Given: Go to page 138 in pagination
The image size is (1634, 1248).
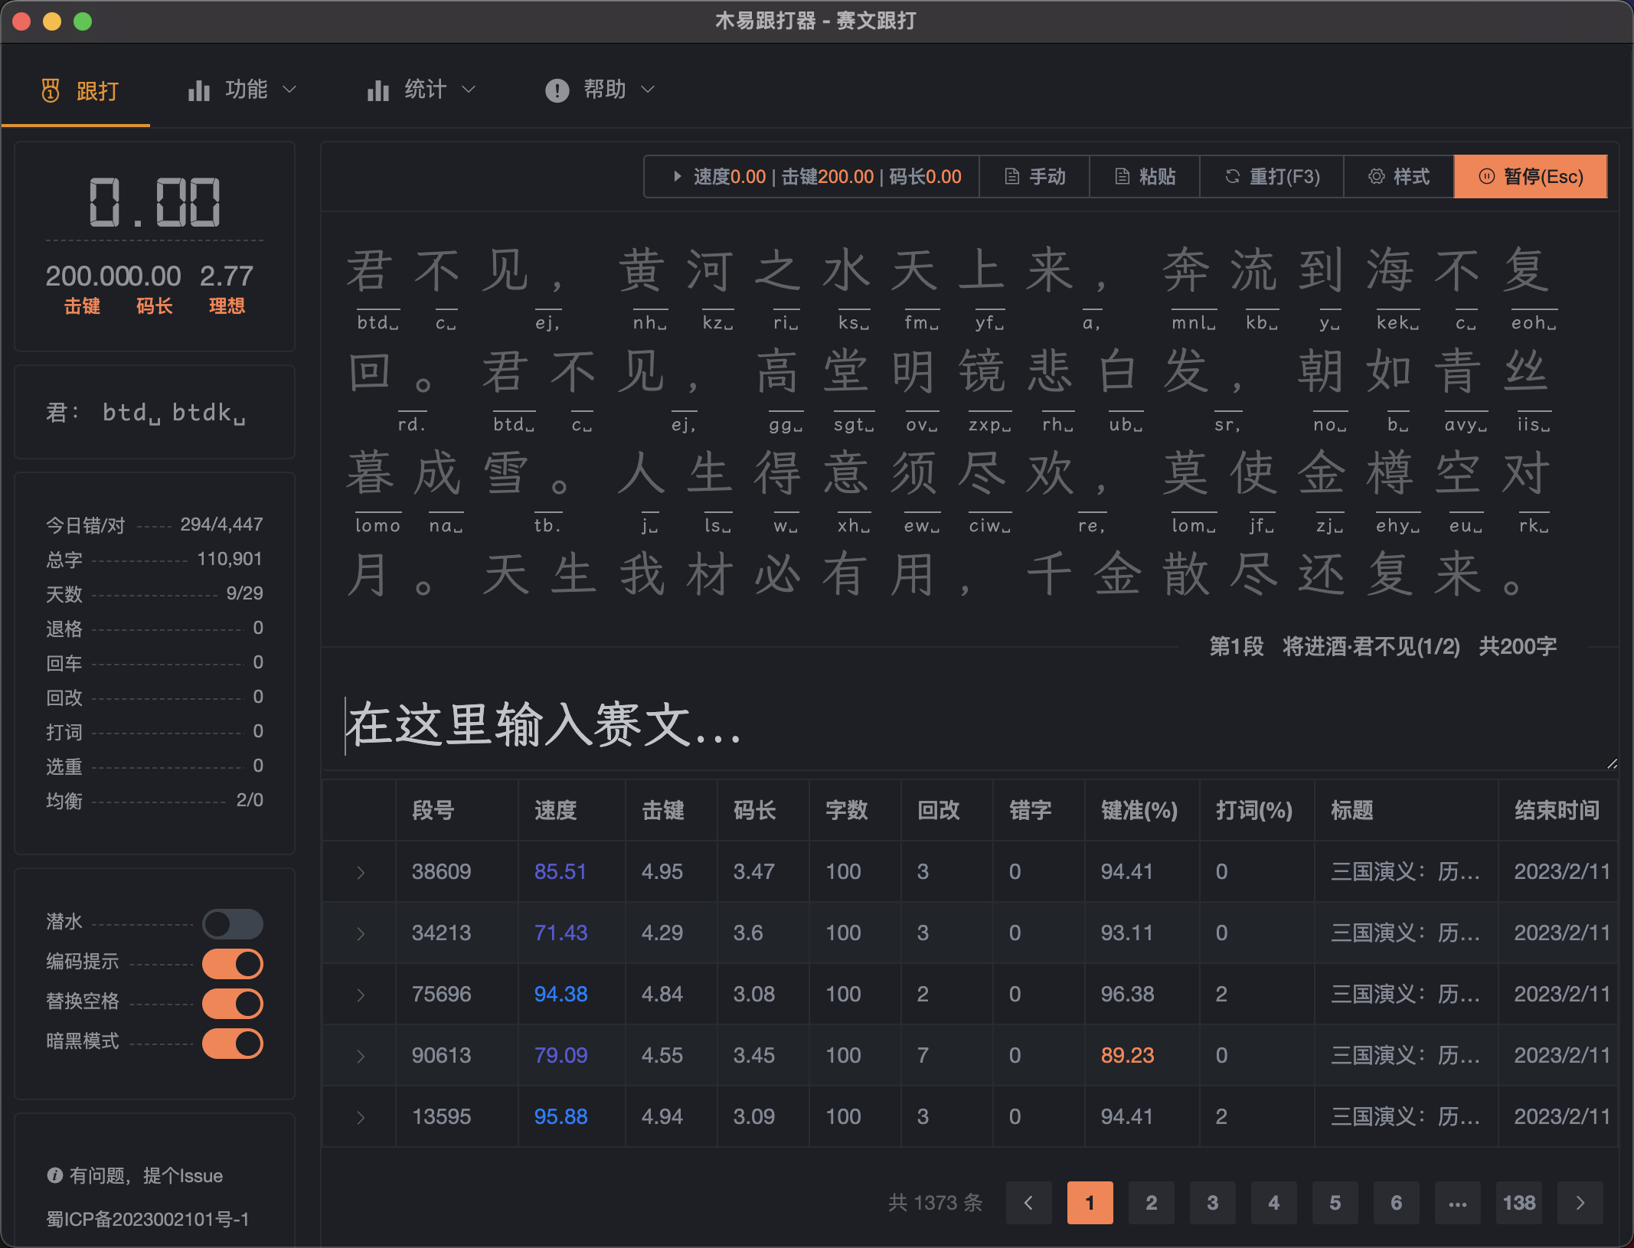Looking at the screenshot, I should tap(1518, 1203).
